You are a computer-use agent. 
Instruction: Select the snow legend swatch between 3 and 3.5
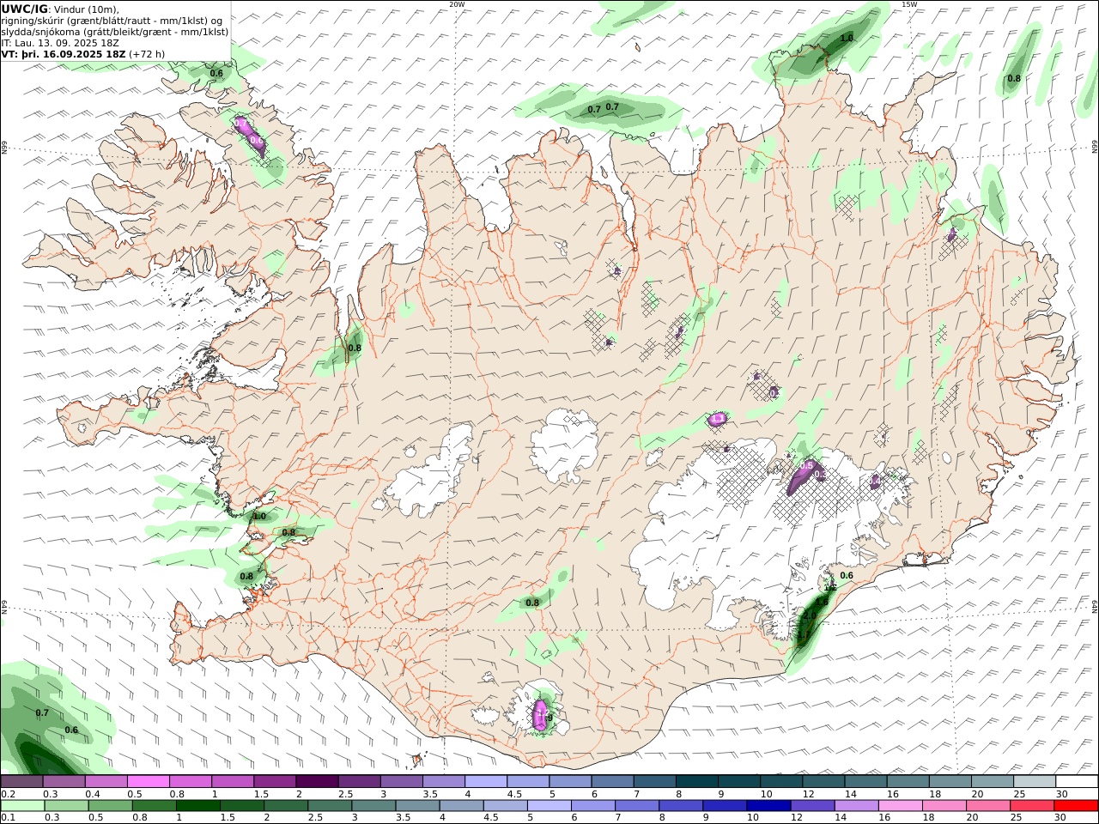tap(401, 781)
